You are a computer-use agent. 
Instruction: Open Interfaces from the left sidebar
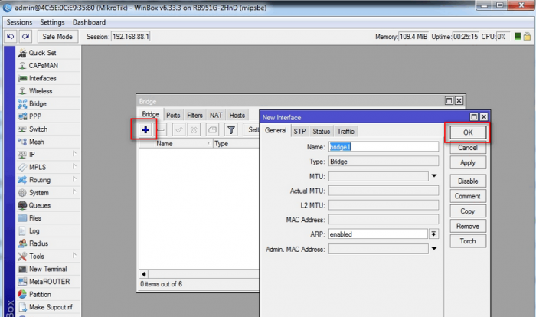click(x=42, y=78)
